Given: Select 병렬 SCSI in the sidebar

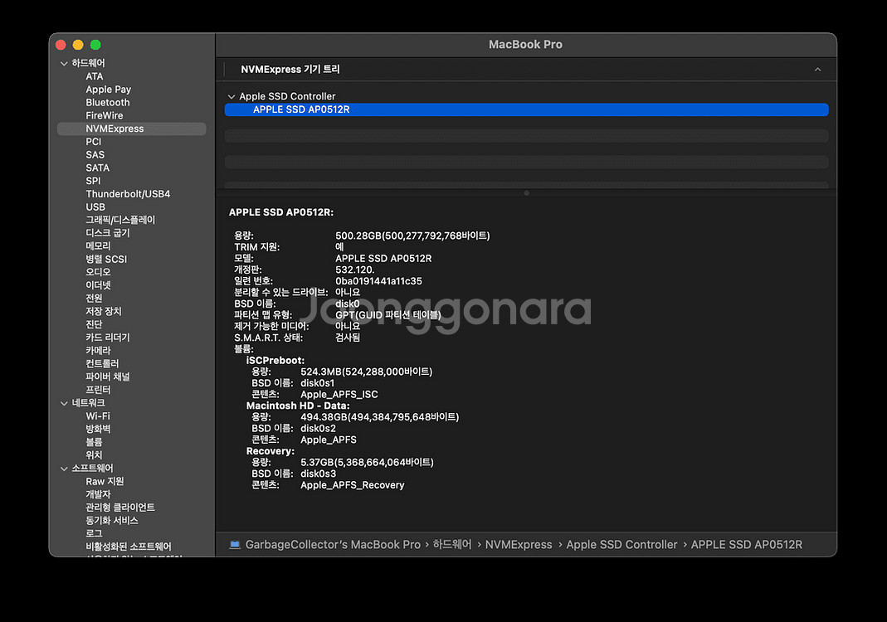Looking at the screenshot, I should pos(106,259).
